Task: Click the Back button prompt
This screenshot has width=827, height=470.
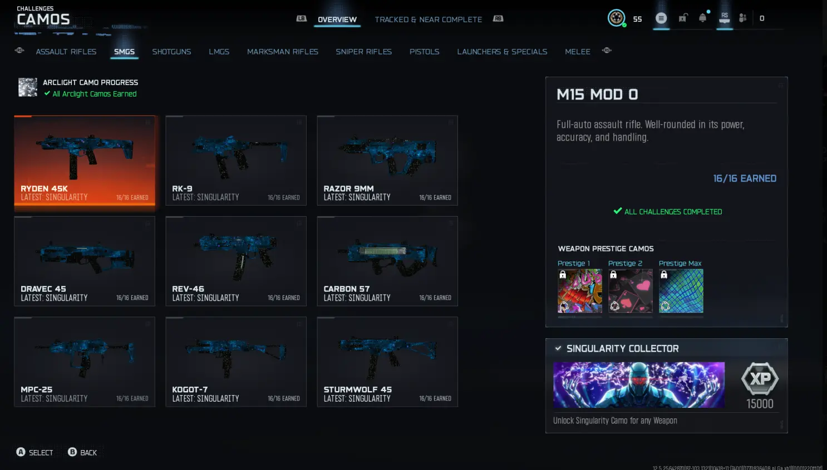Action: 82,452
